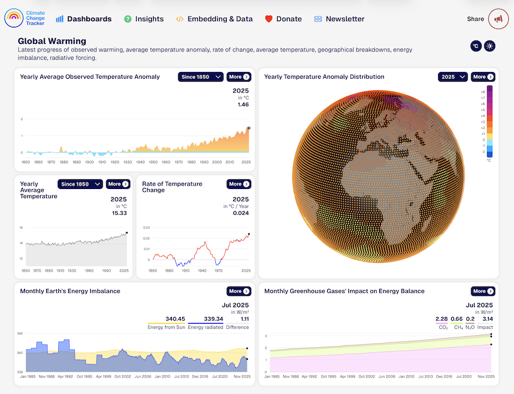Click the Share link at top right

point(475,18)
